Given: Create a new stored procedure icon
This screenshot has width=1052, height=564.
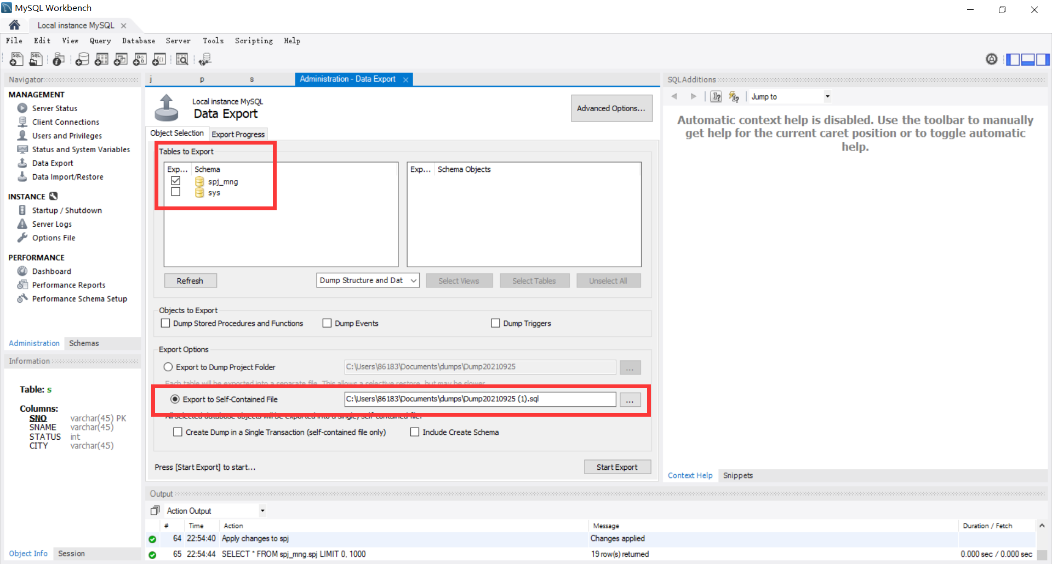Looking at the screenshot, I should coord(140,59).
